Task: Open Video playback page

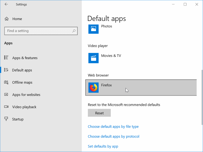Action: (24, 107)
